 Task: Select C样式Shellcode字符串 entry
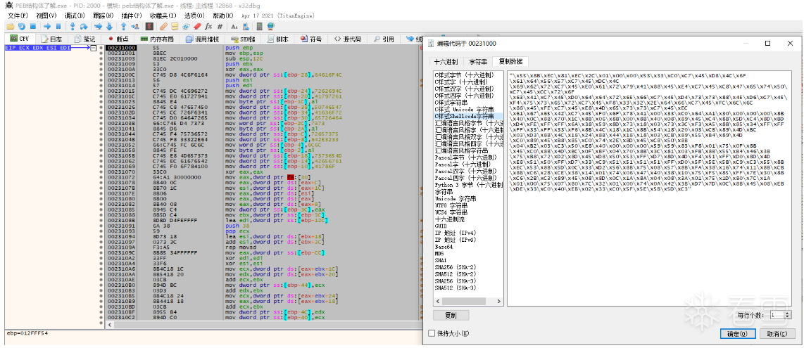467,116
